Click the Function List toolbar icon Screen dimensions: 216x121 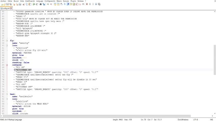click(77, 4)
